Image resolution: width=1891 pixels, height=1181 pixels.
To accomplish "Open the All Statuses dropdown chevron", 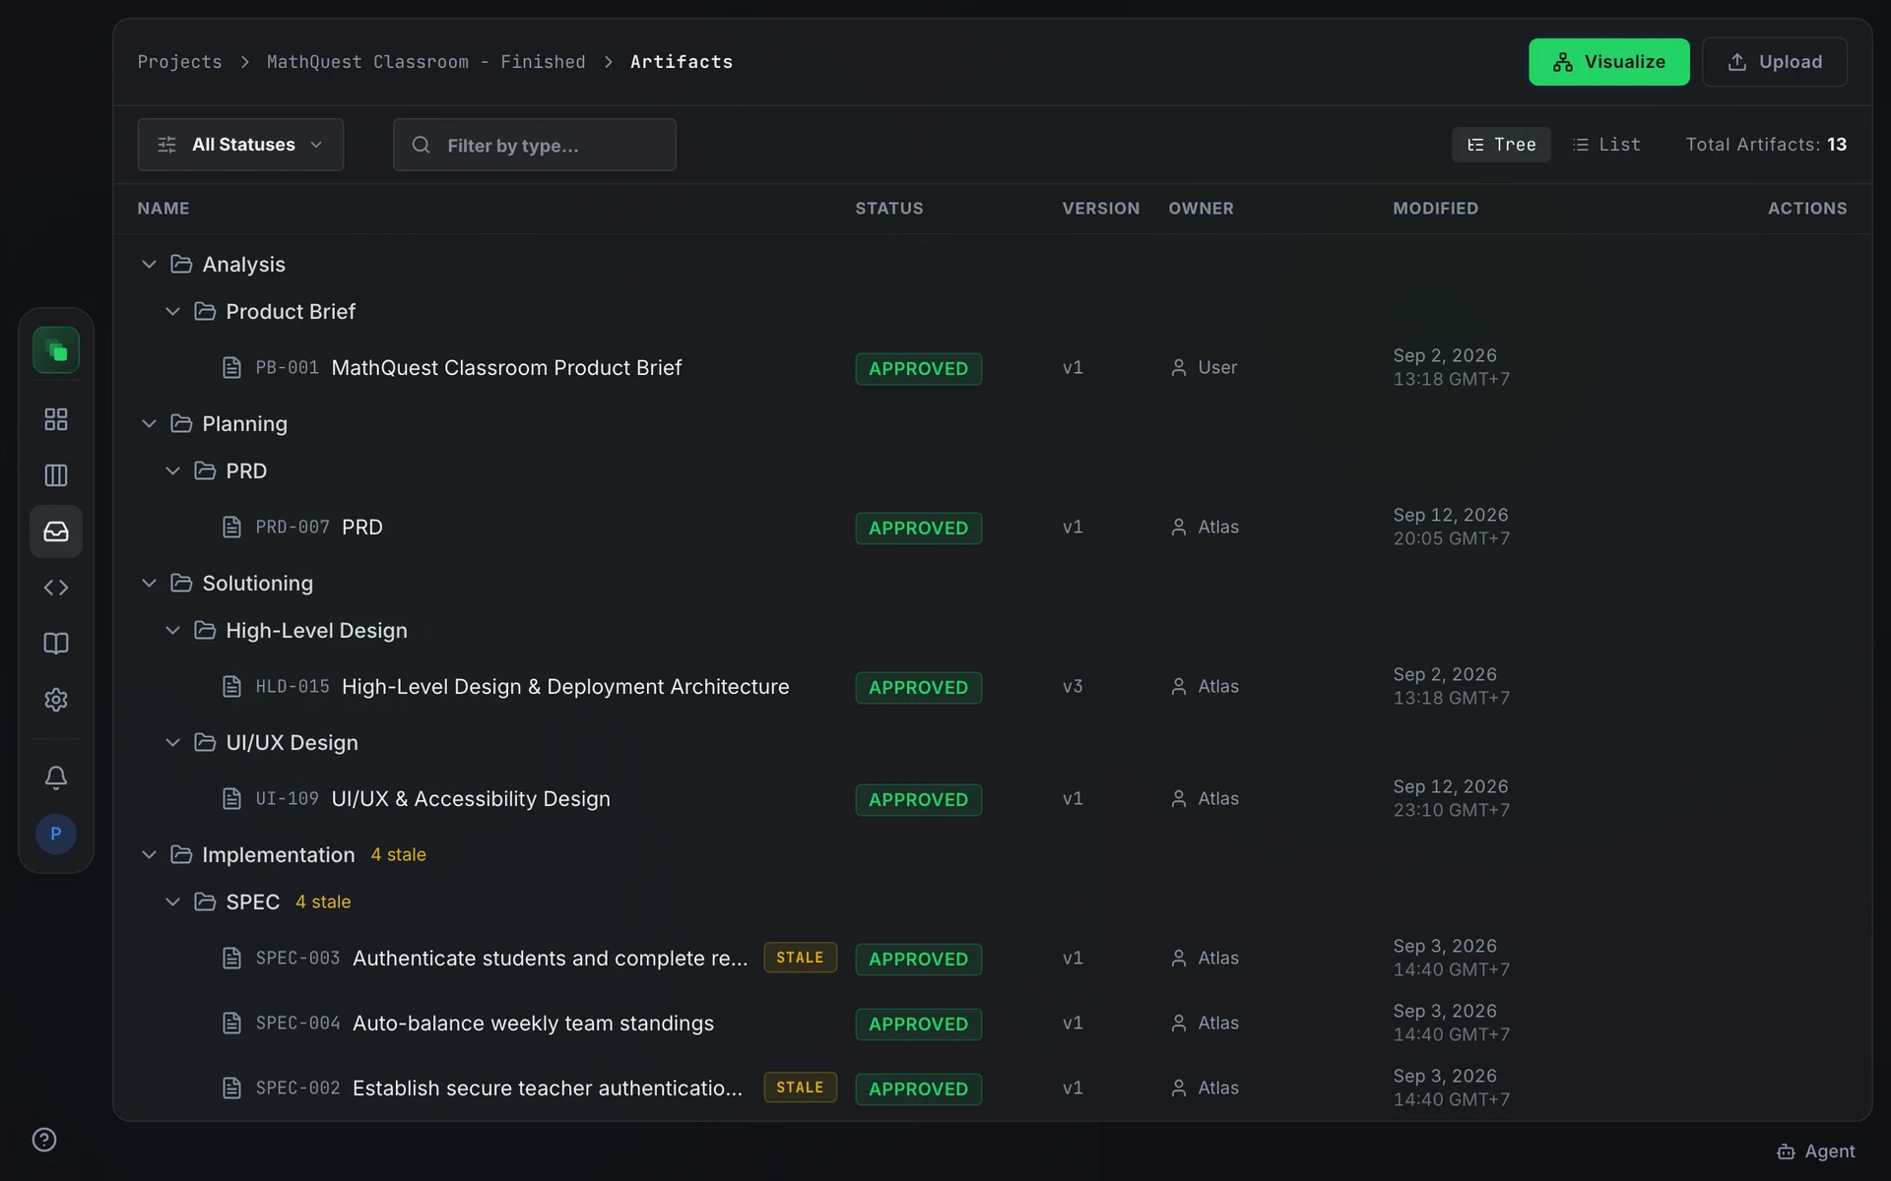I will pos(316,145).
